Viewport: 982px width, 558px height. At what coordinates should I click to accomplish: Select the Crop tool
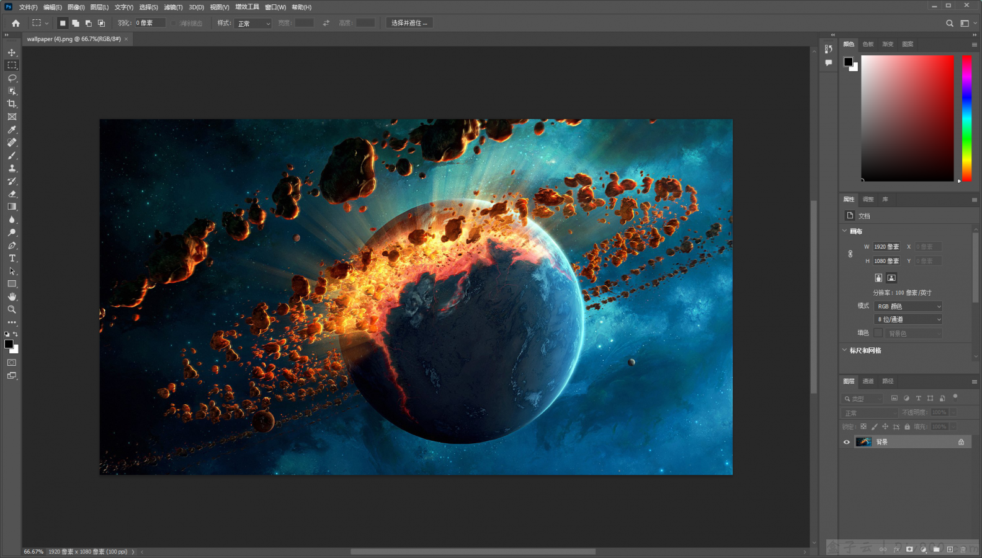coord(12,104)
